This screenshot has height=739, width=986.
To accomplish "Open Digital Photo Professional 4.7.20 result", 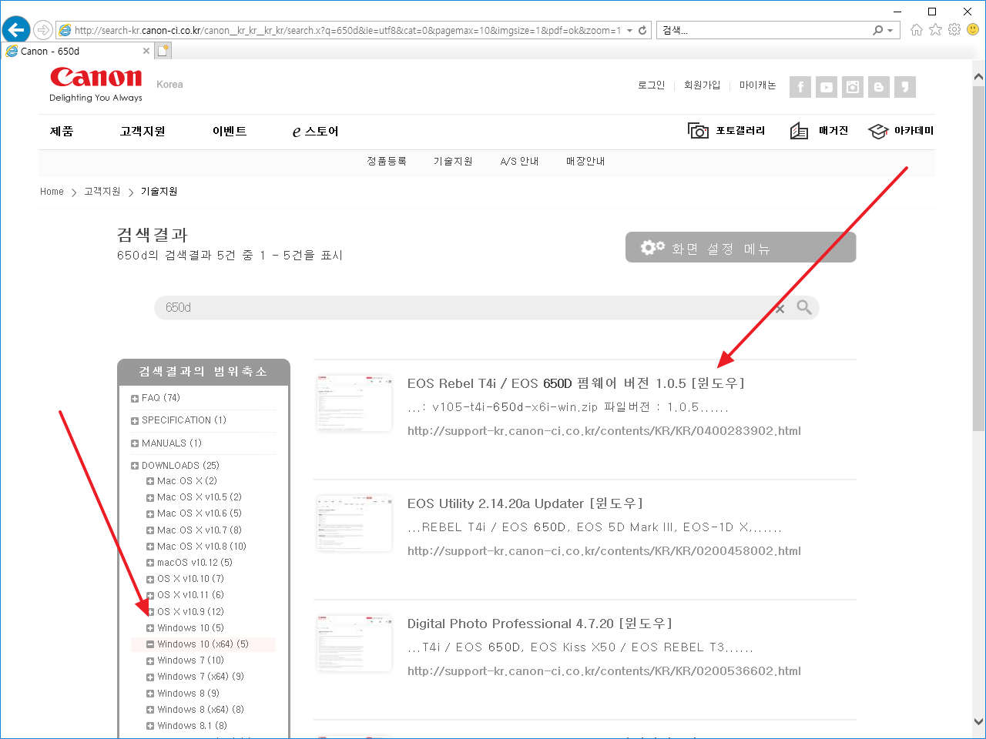I will pyautogui.click(x=540, y=624).
